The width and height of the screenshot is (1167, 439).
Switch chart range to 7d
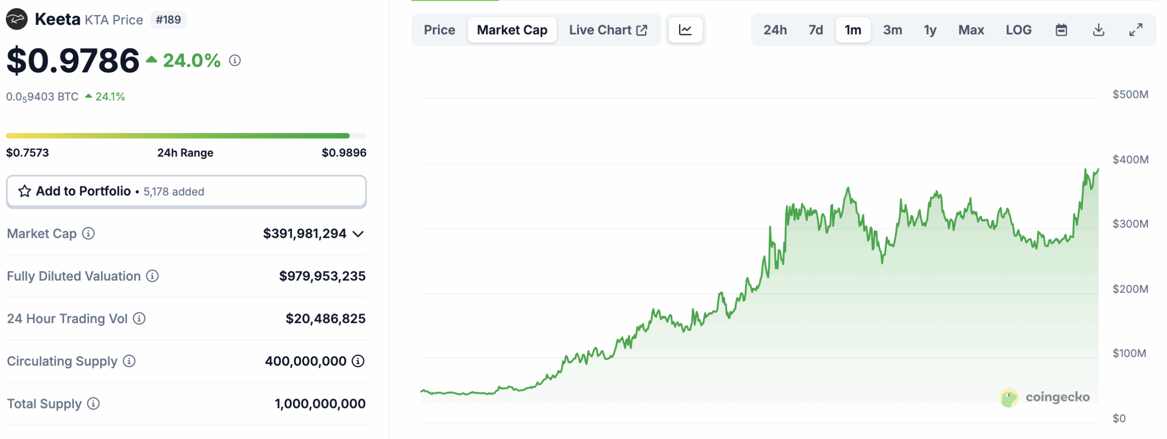tap(816, 30)
